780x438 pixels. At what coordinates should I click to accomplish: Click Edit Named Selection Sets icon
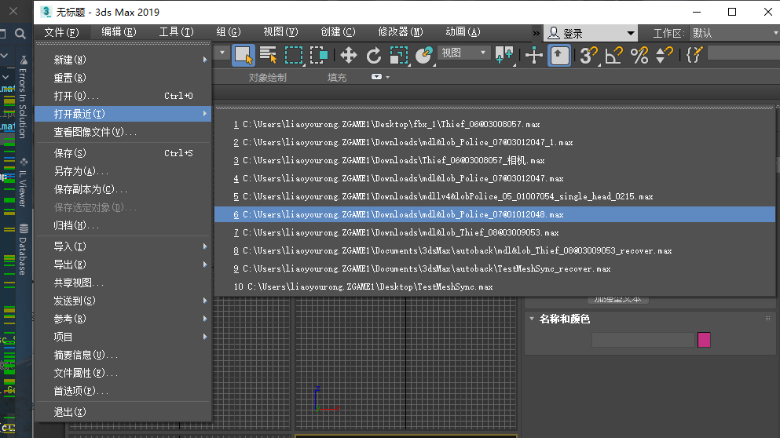point(694,55)
